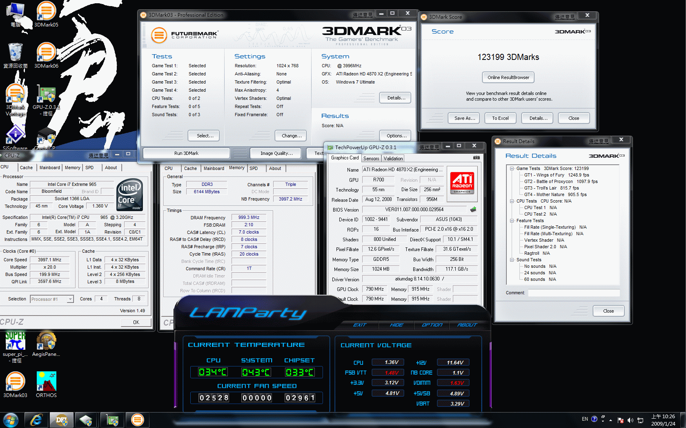Show hidden tray icons arrow

[611, 420]
